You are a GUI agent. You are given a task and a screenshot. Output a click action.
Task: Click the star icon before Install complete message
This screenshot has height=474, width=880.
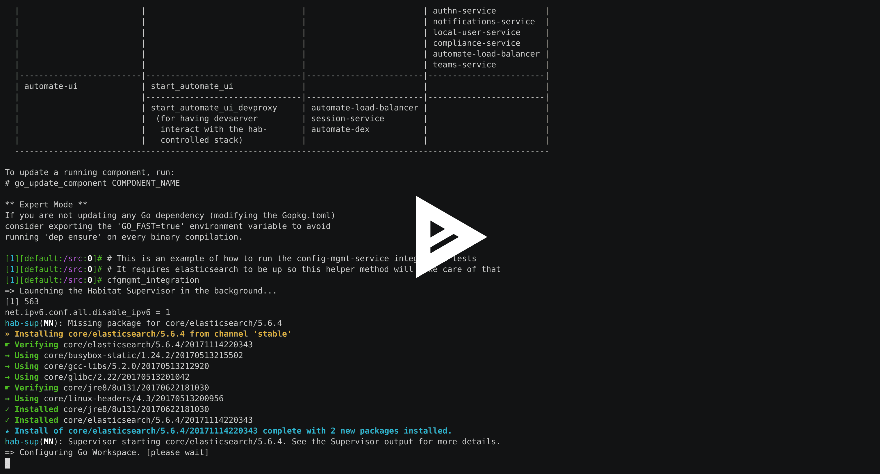8,431
